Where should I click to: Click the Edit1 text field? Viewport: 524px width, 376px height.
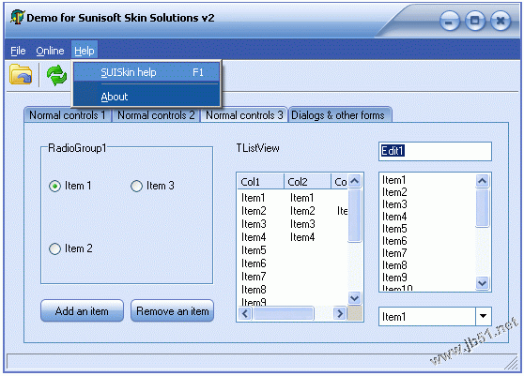pos(435,151)
